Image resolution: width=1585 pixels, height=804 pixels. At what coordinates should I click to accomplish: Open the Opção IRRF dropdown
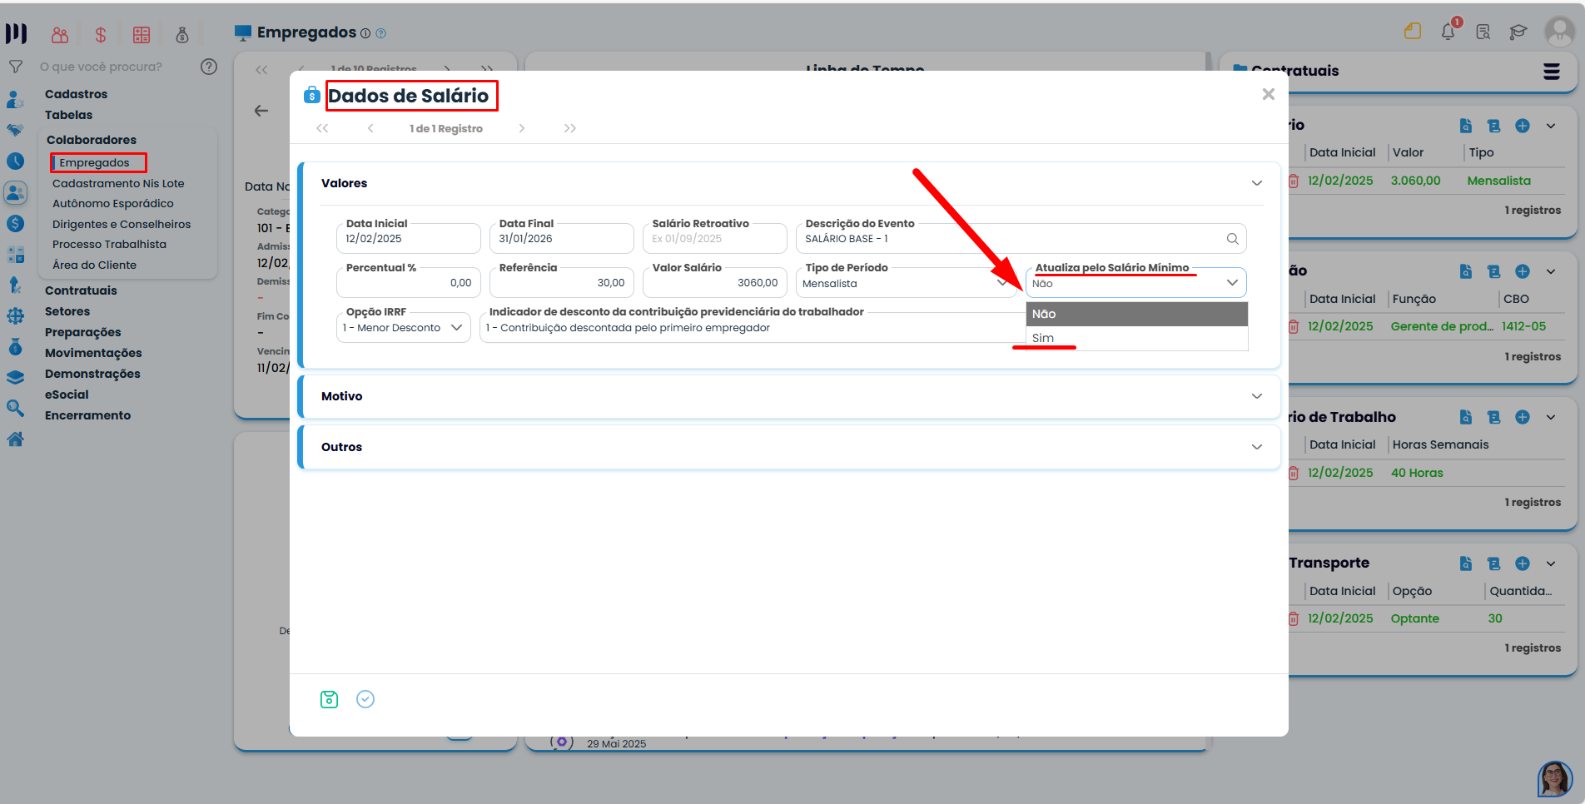click(x=404, y=328)
